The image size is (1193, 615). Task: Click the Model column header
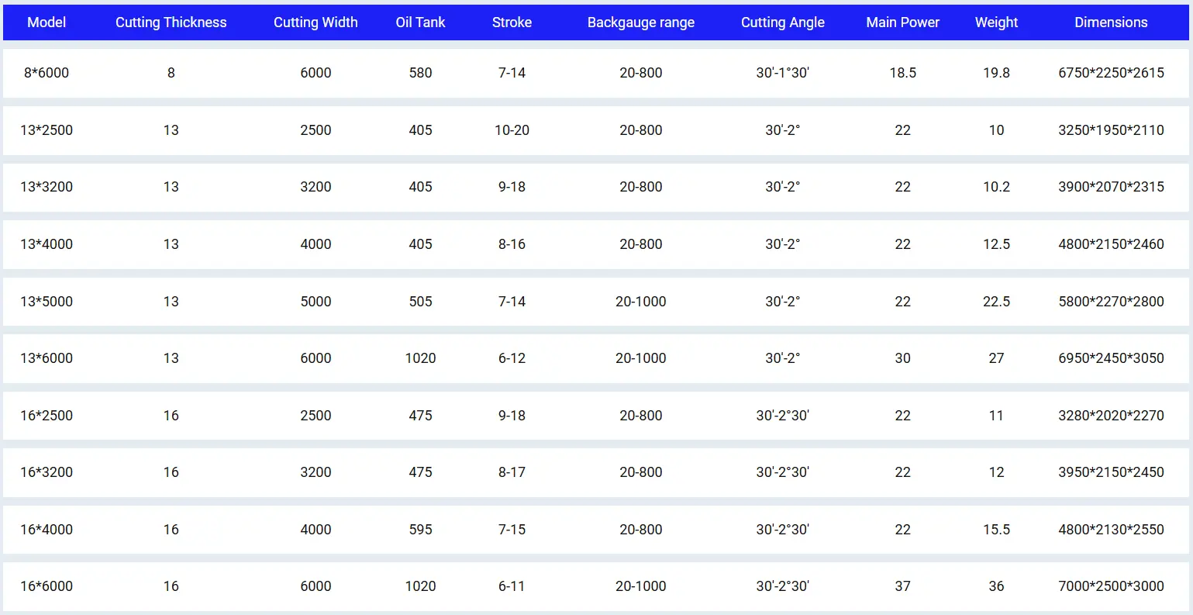[47, 22]
